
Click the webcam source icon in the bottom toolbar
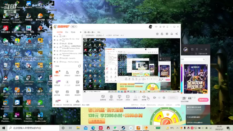[x=111, y=97]
